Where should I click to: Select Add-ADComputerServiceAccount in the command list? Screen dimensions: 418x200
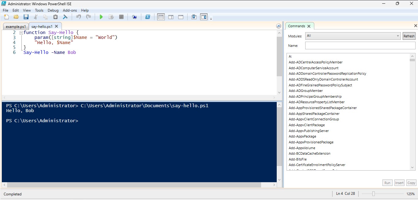point(313,68)
